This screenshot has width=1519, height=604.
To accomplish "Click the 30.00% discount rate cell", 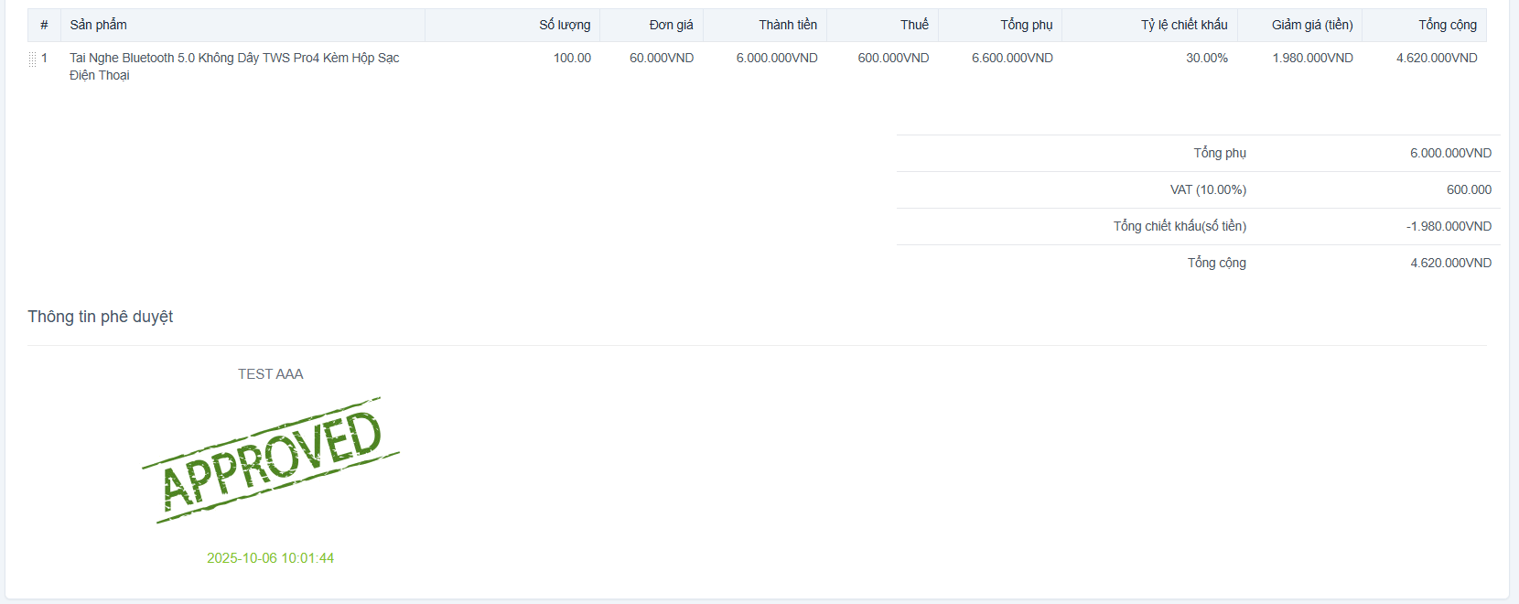I will tap(1206, 58).
